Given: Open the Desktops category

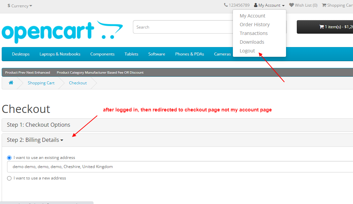Looking at the screenshot, I should (x=21, y=54).
